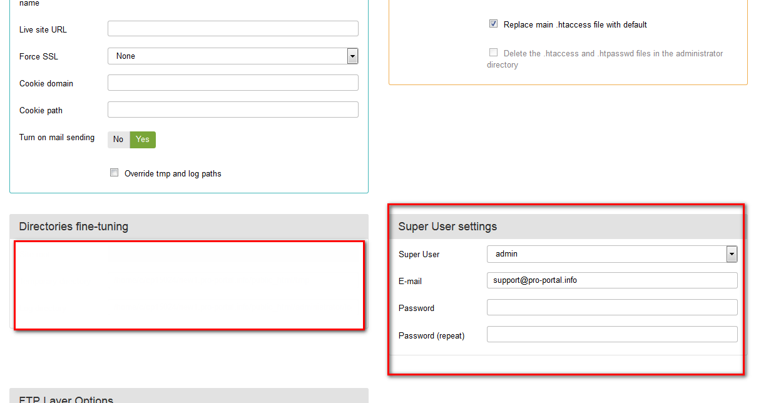Click the 'Turn on mail sending' label
This screenshot has width=766, height=403.
coord(57,138)
